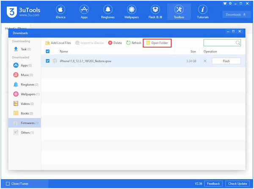Open the skin shirt icon in title bar
Viewport: 254px width, 189px height.
[x=225, y=3]
